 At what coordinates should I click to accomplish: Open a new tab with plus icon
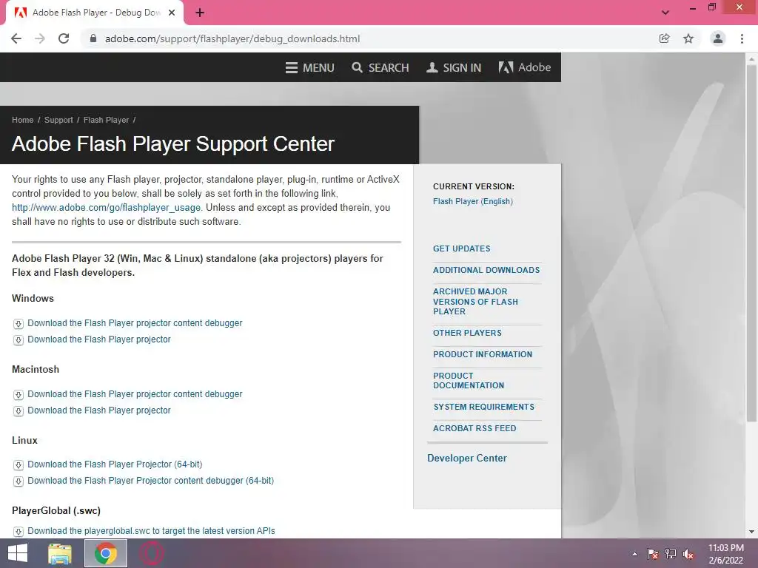200,13
